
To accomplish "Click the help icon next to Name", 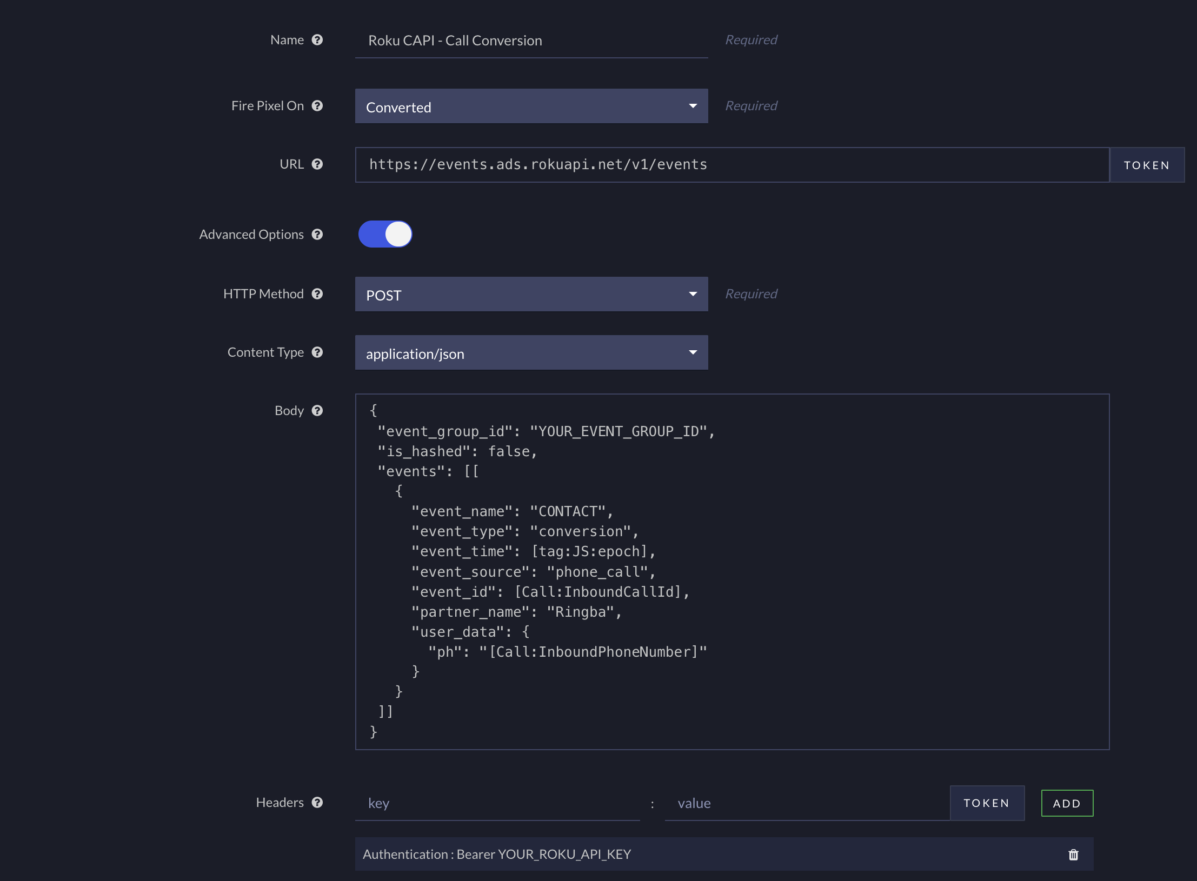I will pos(317,40).
